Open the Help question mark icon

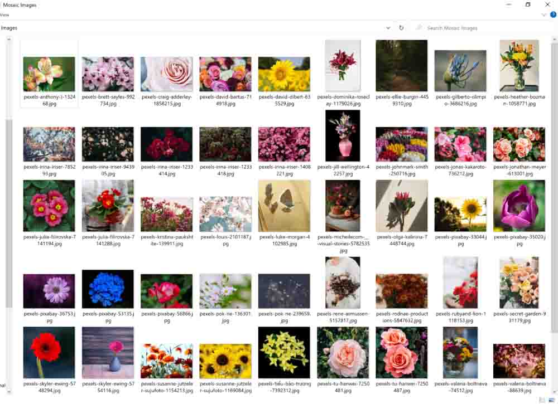coord(552,16)
